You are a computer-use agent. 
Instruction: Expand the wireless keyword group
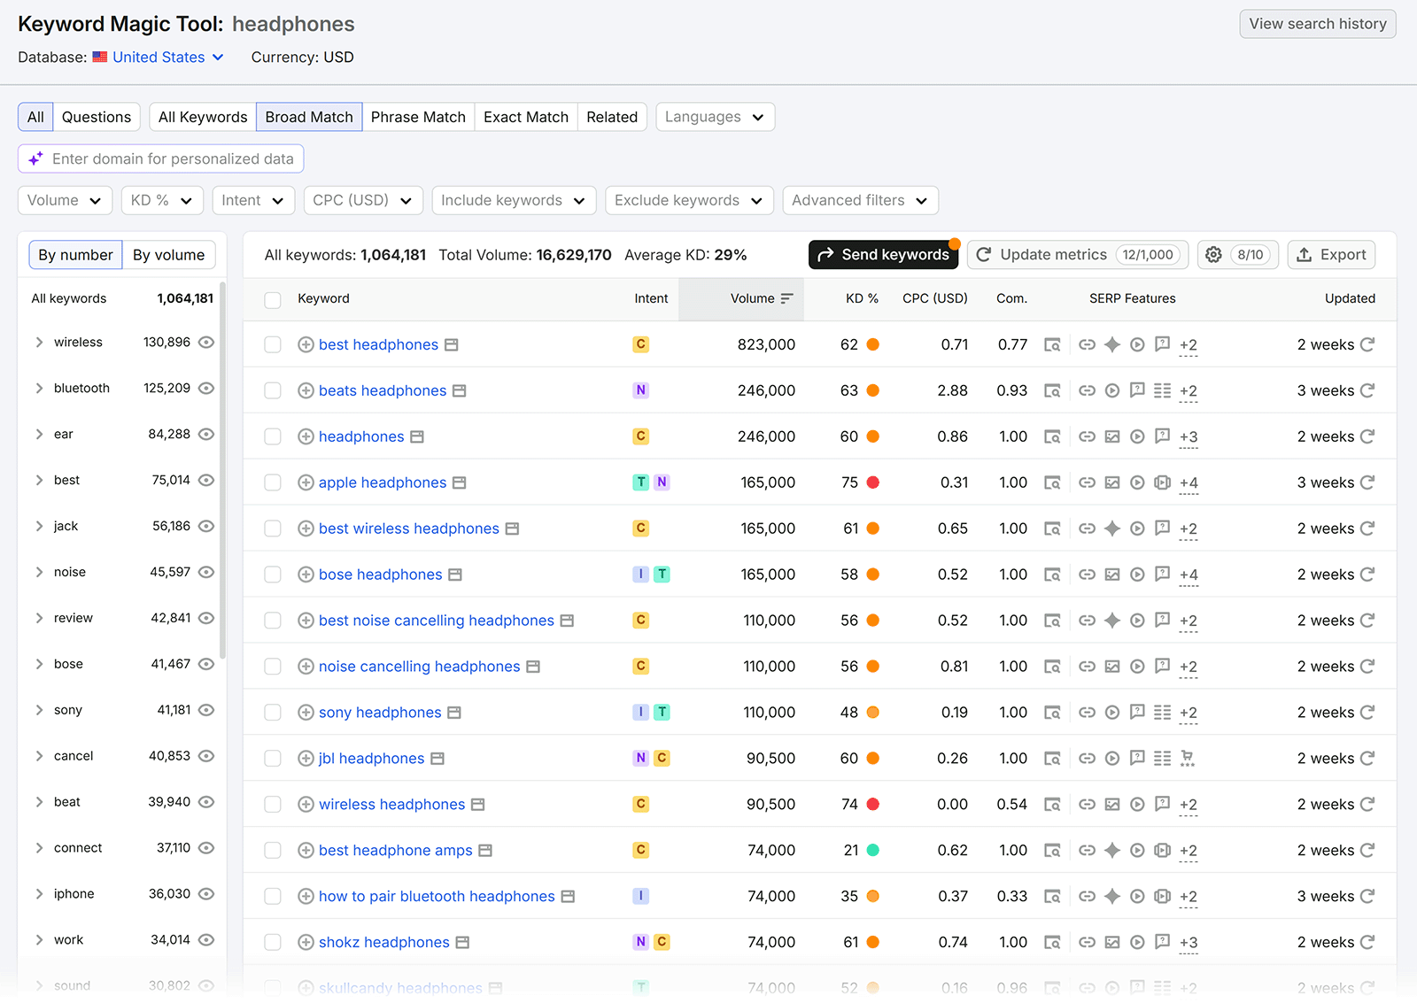pos(39,343)
